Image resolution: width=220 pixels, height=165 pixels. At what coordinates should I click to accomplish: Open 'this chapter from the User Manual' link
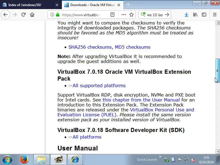pyautogui.click(x=141, y=100)
